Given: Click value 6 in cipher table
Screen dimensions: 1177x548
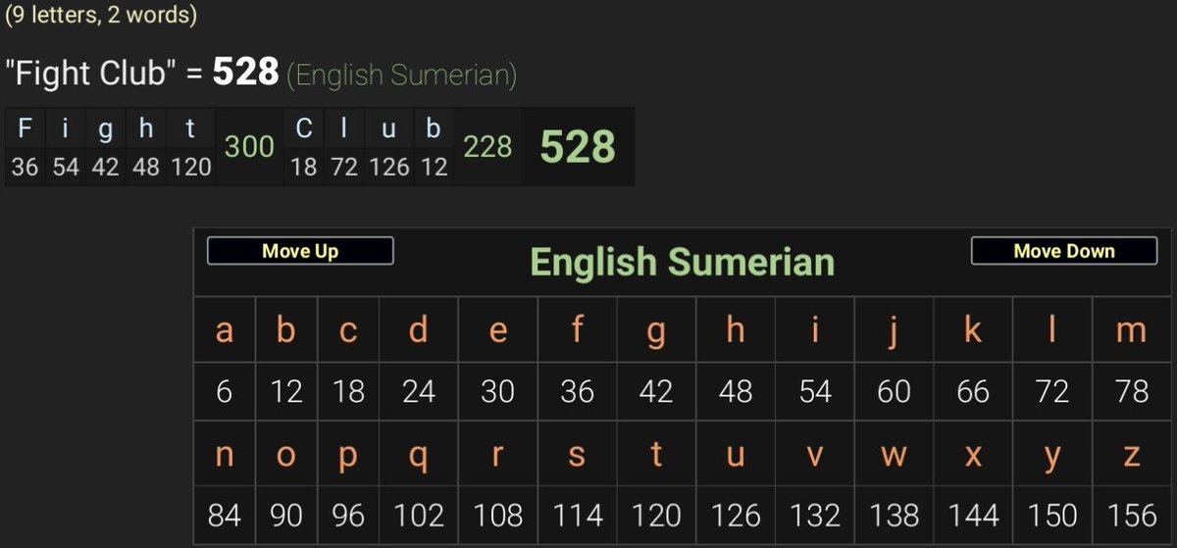Looking at the screenshot, I should pos(225,391).
